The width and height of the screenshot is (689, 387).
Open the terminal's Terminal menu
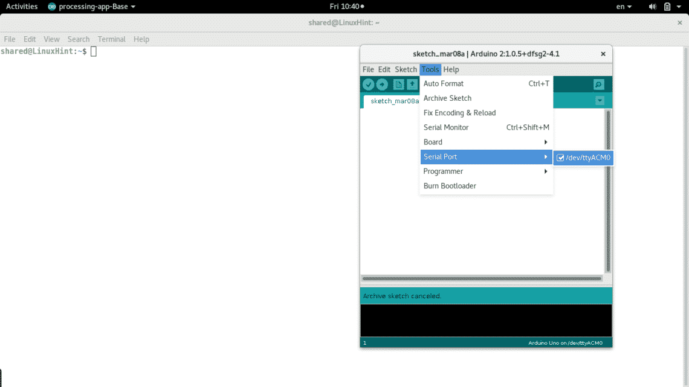[x=112, y=39]
